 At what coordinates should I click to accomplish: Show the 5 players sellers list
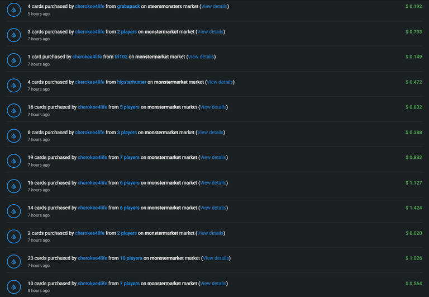pos(130,107)
